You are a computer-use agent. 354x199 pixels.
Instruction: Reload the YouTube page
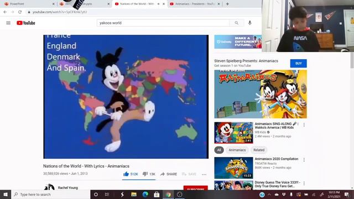pos(20,12)
